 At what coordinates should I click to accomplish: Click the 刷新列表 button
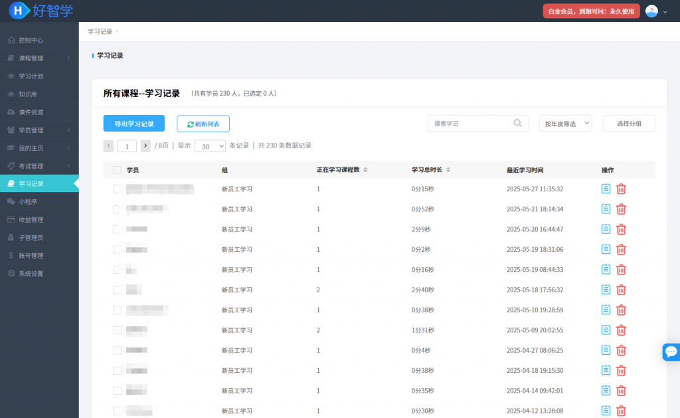point(203,124)
